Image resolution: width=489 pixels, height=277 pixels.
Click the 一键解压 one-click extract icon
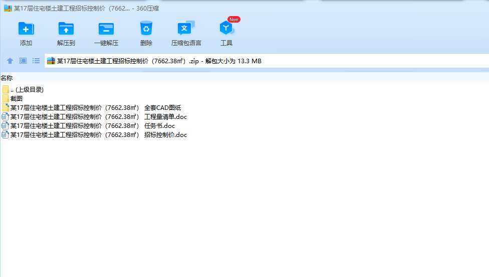(106, 29)
